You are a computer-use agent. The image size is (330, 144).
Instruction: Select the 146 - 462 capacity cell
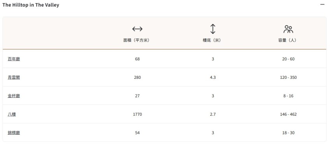(x=288, y=115)
